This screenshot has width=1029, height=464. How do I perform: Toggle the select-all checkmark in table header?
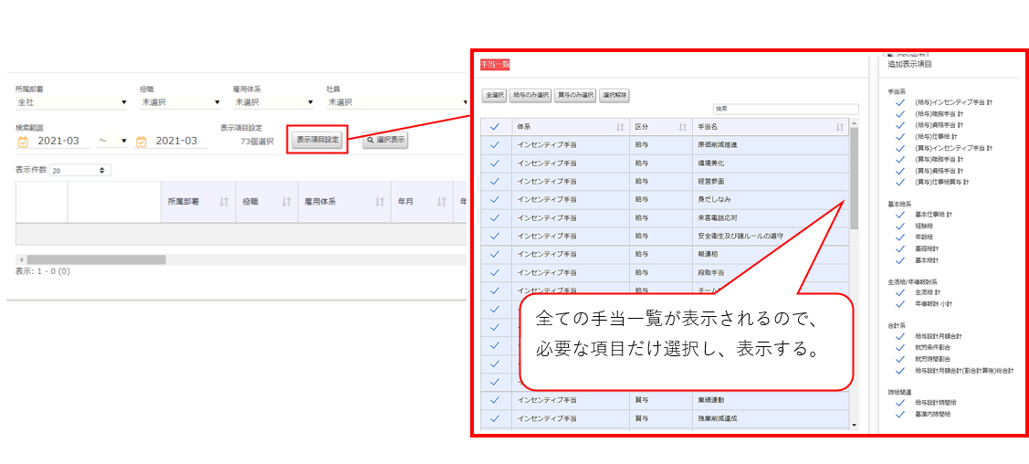click(495, 127)
